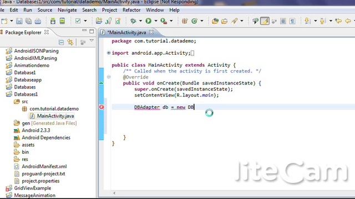The height and width of the screenshot is (199, 355).
Task: Click the Run External Tools icon
Action: pyautogui.click(x=164, y=21)
